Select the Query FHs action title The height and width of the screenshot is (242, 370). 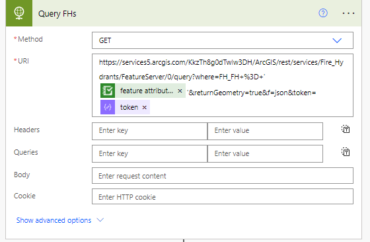[57, 14]
